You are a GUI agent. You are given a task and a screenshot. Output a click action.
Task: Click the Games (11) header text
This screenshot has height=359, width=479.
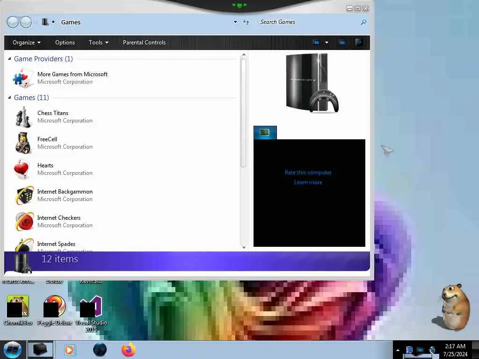click(31, 97)
